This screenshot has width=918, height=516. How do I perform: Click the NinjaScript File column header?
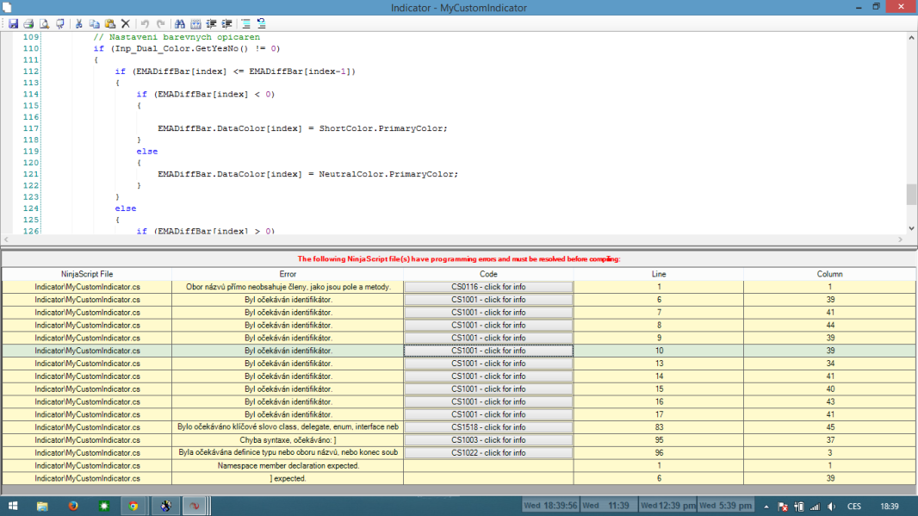coord(87,274)
